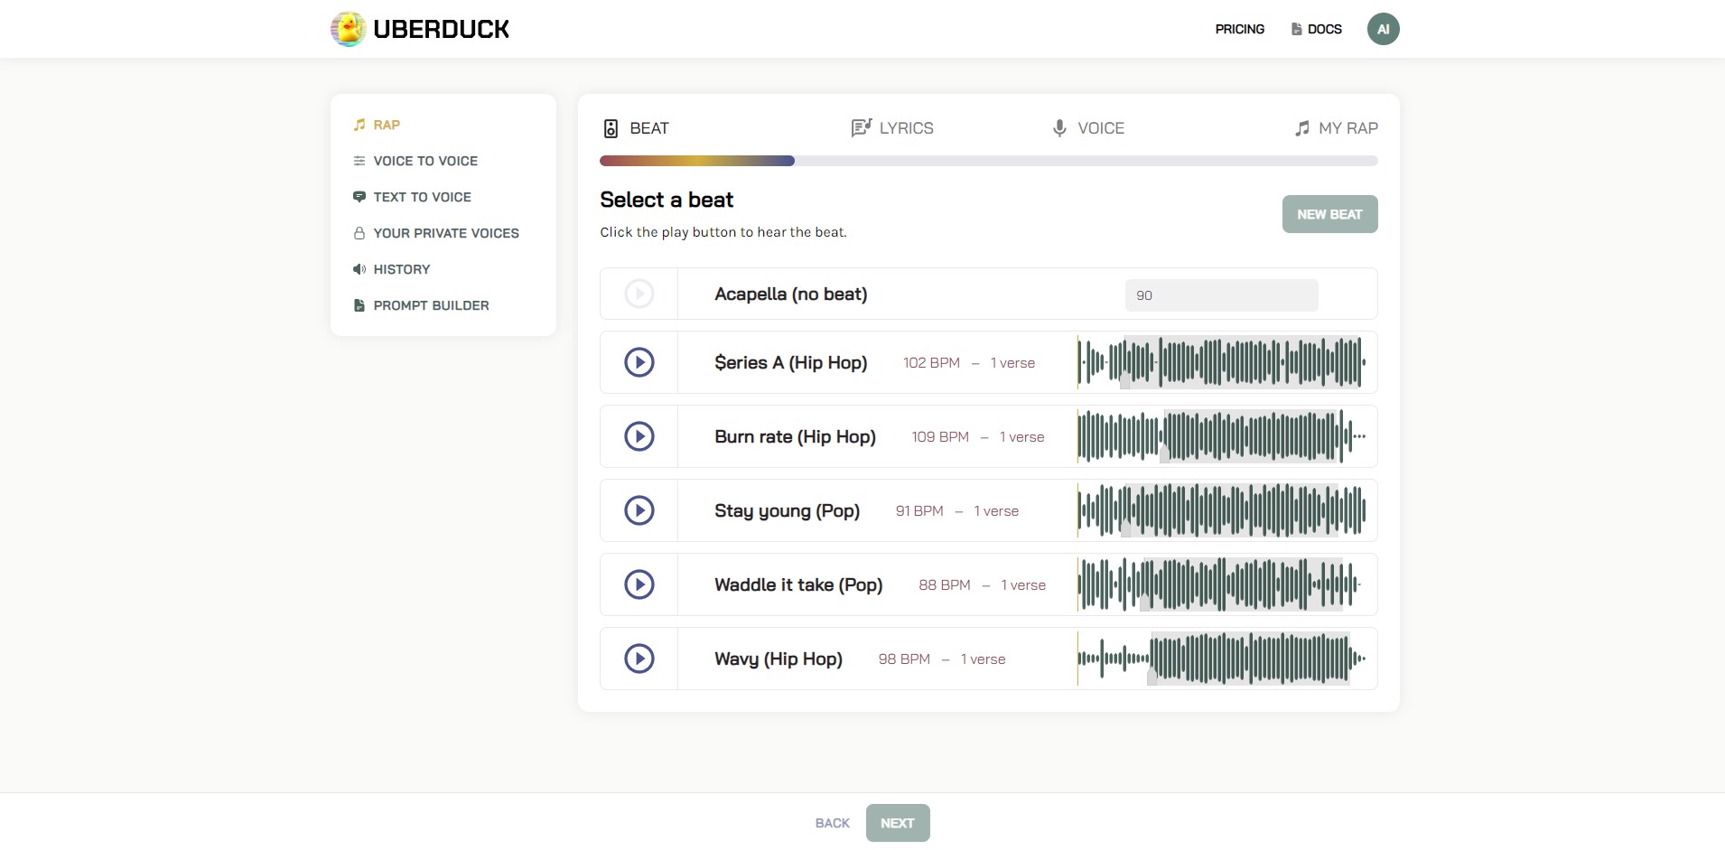This screenshot has height=850, width=1725.
Task: Seek in the Stay young waveform
Action: pos(1221,510)
